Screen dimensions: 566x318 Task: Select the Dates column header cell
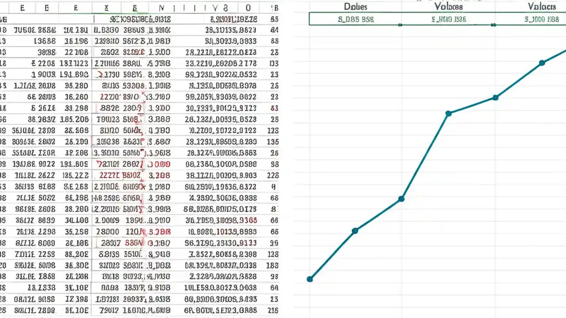355,7
